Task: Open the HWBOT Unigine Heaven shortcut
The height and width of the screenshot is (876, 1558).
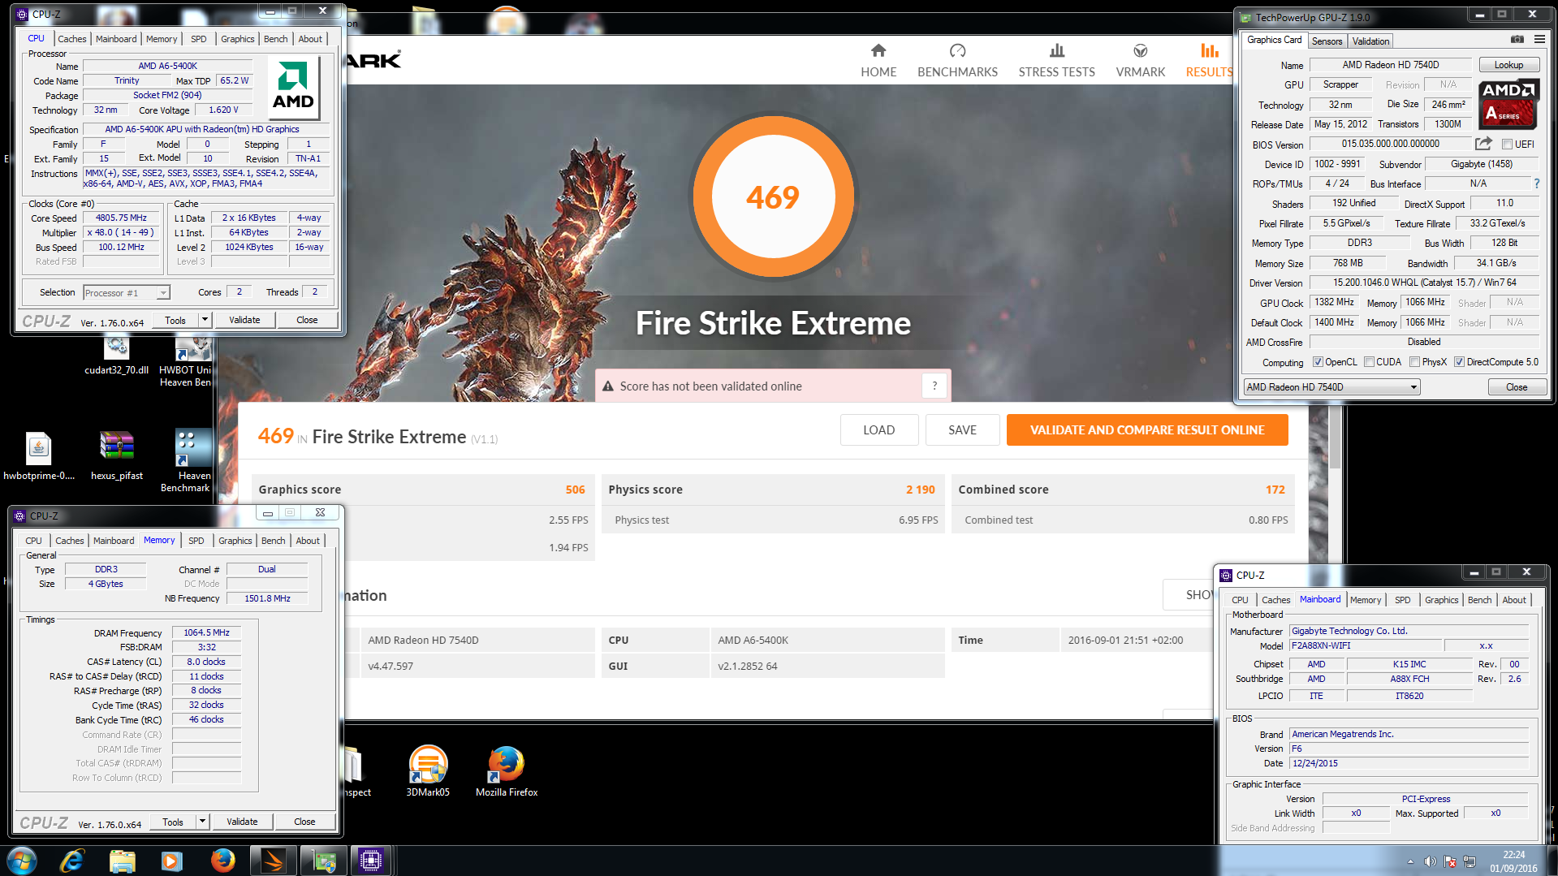Action: pos(185,361)
